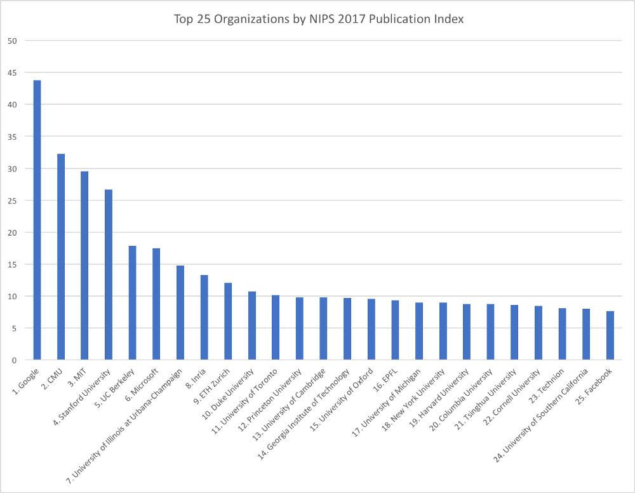Click the MIT bar

(84, 266)
